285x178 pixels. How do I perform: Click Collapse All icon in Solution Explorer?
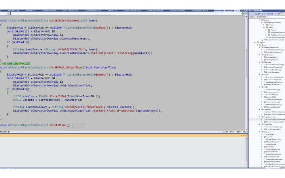270,14
